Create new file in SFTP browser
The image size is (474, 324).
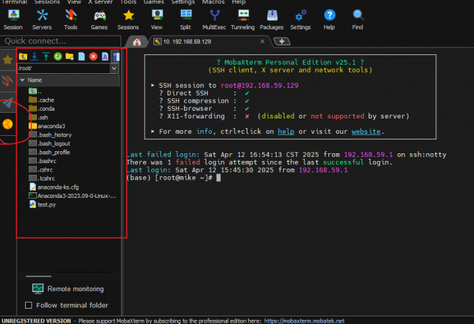click(x=82, y=56)
